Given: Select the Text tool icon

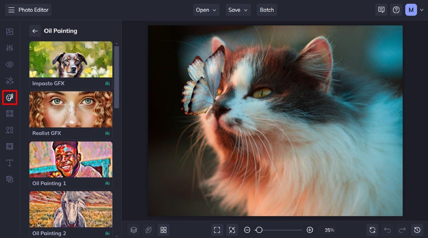Looking at the screenshot, I should [x=10, y=163].
